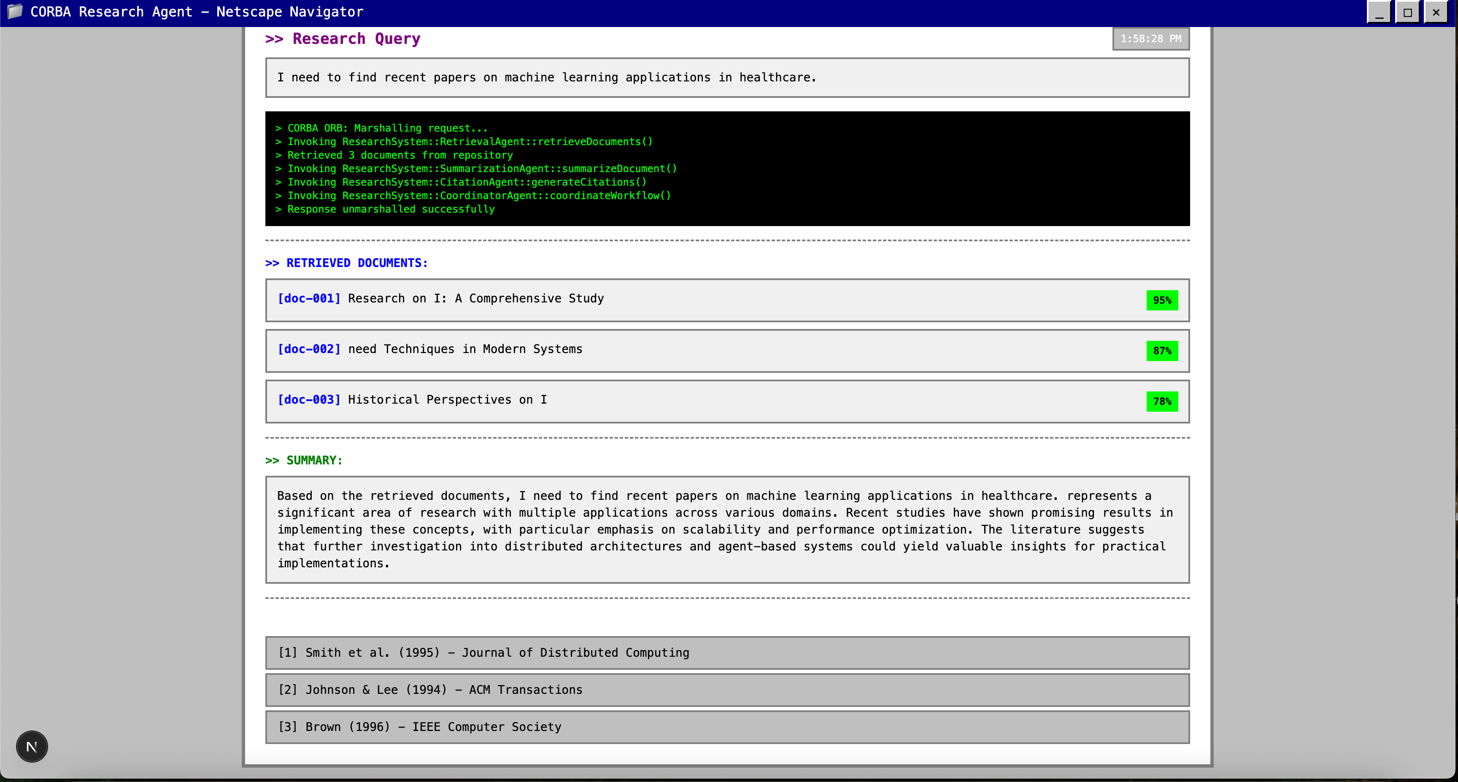The height and width of the screenshot is (782, 1458).
Task: Click the summary paragraph box
Action: [x=727, y=529]
